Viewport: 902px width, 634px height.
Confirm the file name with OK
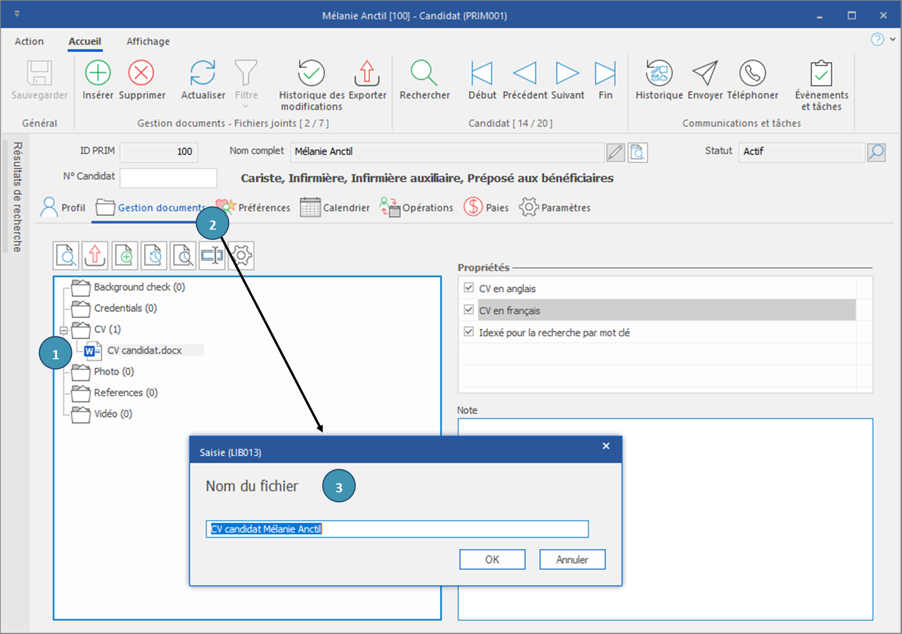[492, 560]
